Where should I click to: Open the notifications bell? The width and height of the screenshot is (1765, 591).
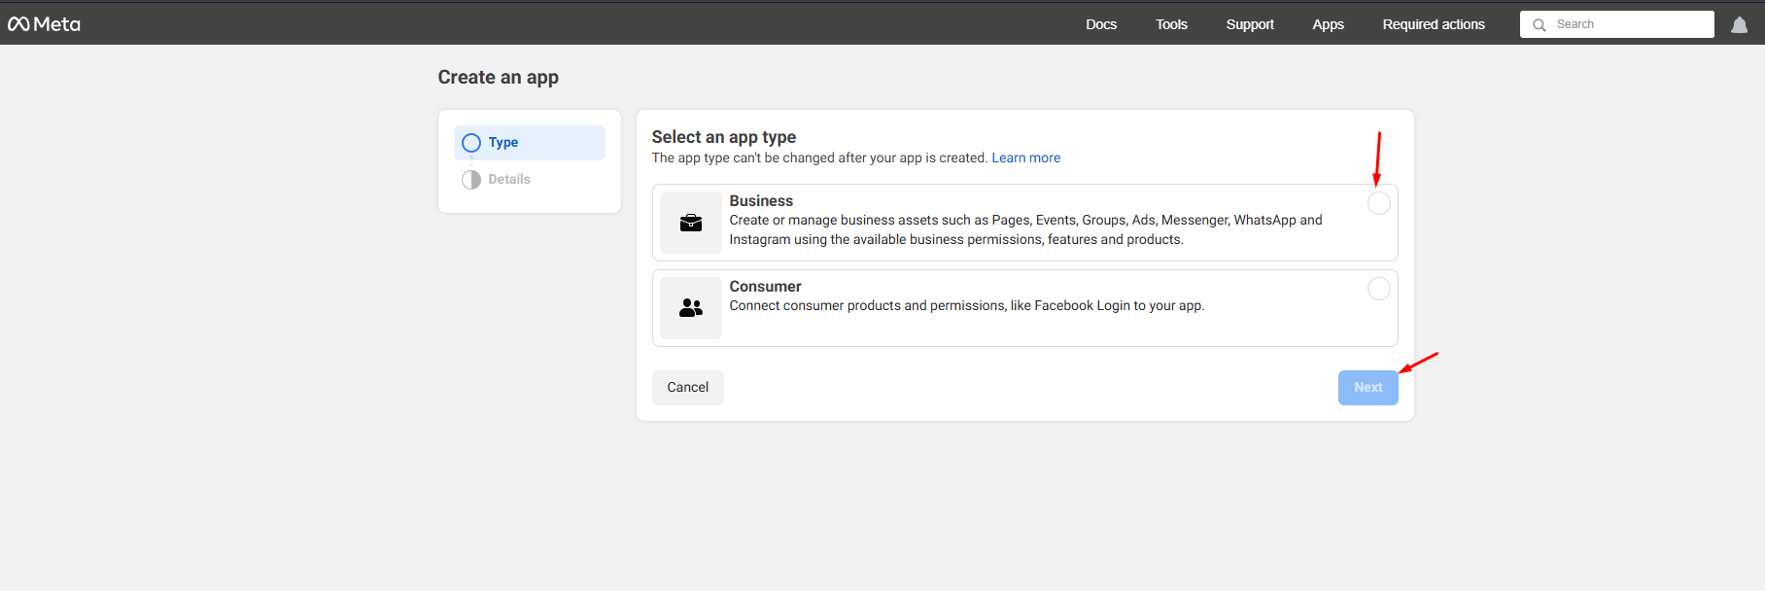tap(1739, 25)
